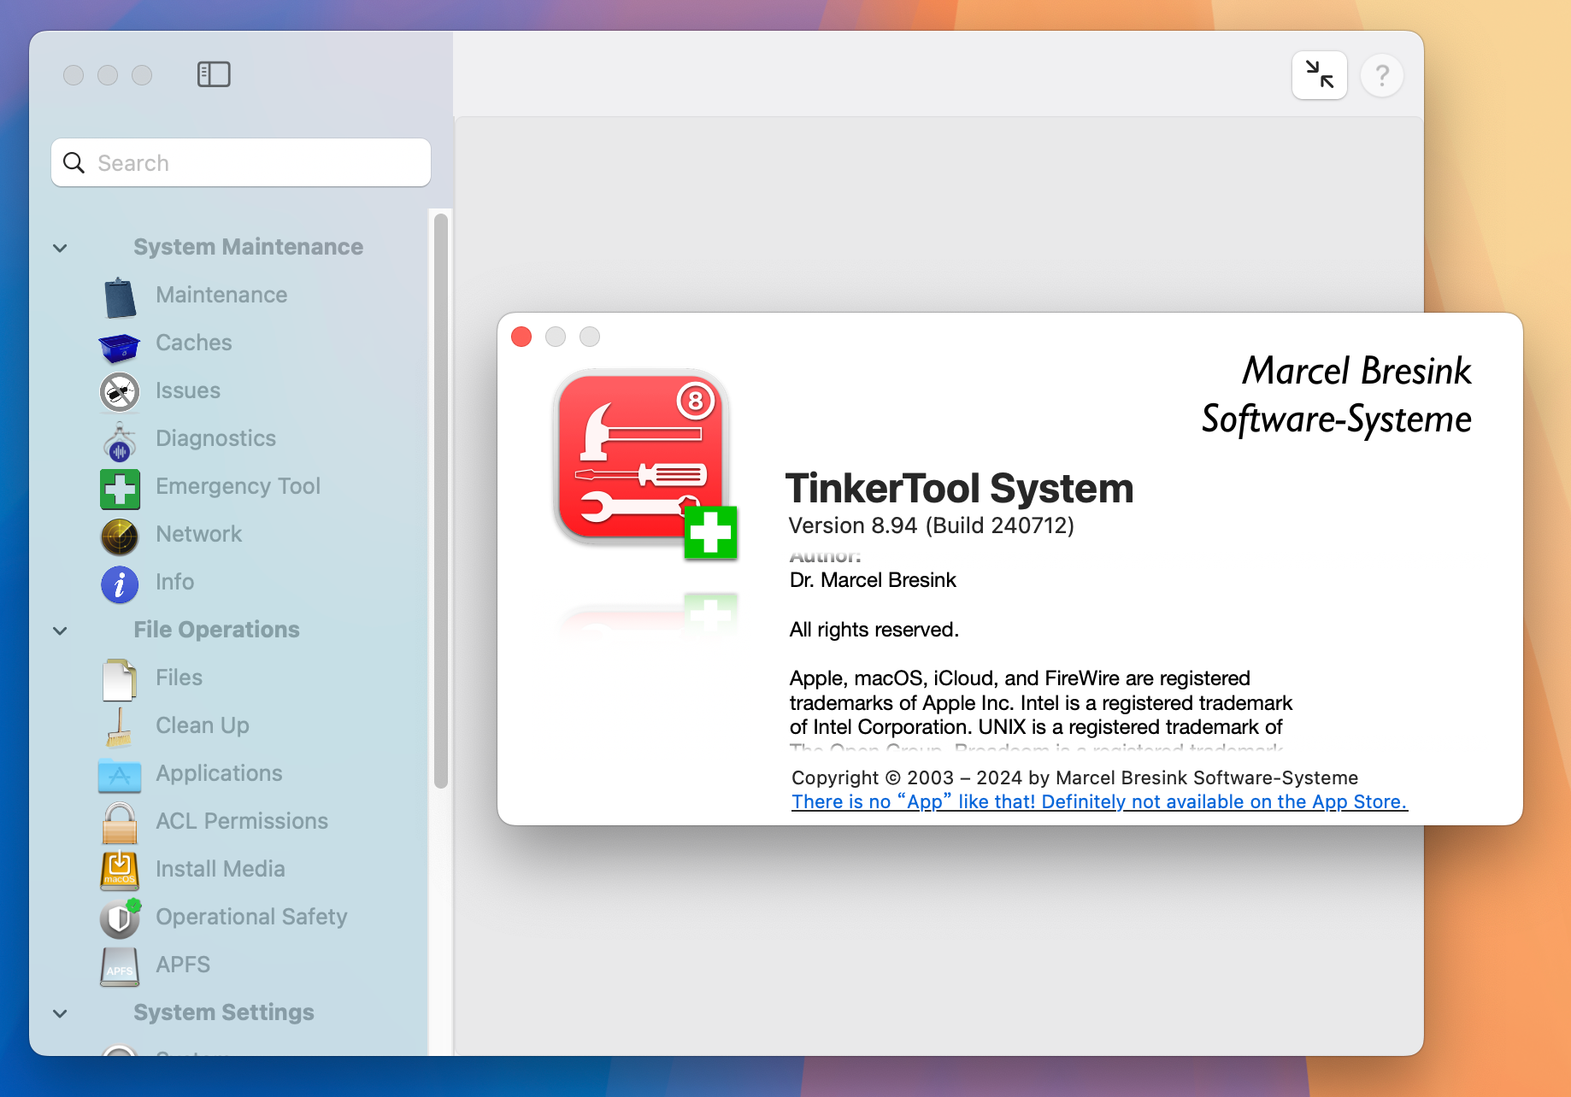Select the Caches label in sidebar
This screenshot has height=1097, width=1571.
click(194, 343)
